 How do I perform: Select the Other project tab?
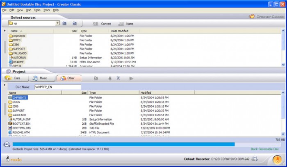pos(69,78)
